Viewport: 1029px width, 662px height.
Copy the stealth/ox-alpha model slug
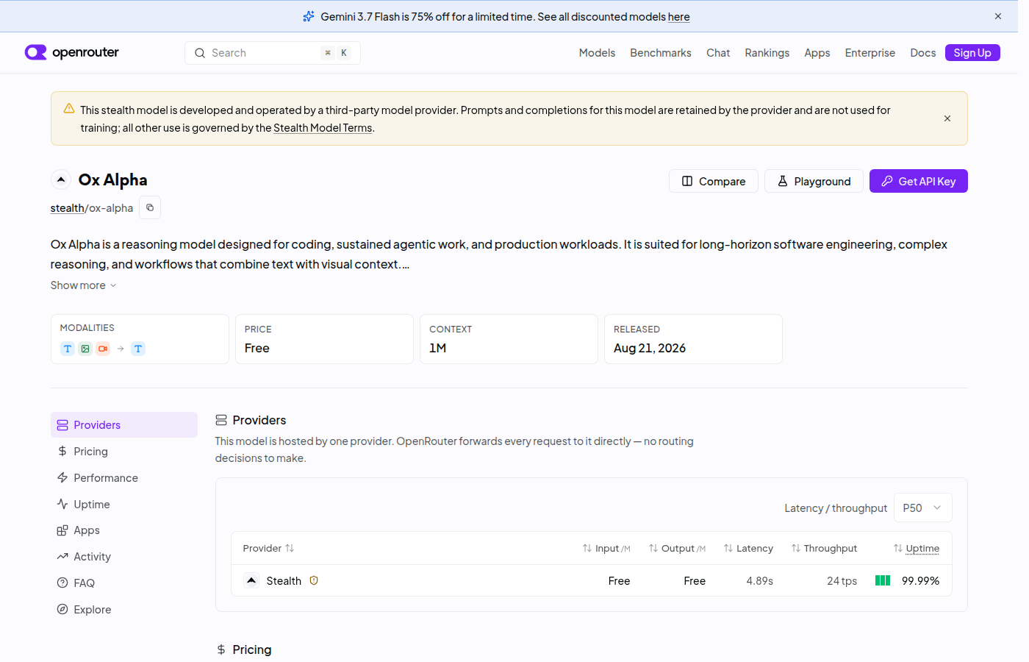pyautogui.click(x=150, y=207)
